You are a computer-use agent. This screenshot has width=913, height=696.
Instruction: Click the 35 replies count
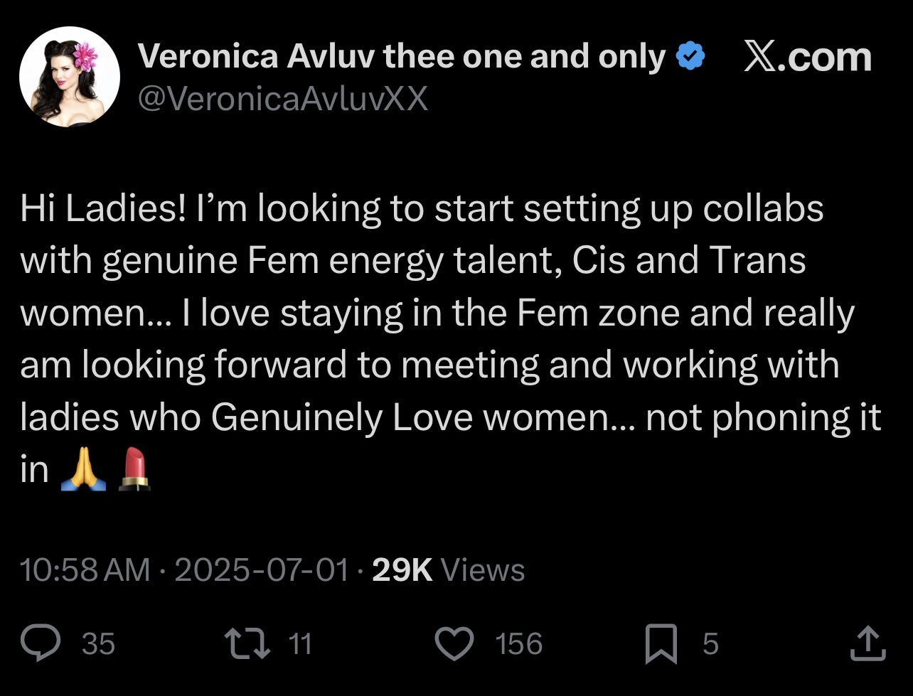pos(98,644)
